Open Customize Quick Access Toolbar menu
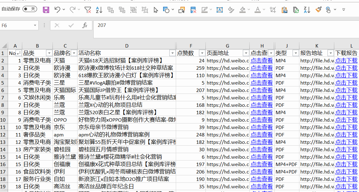Screen dimensions: 359x192 (x=344, y=10)
